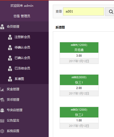Click value 1.00 in n003 card

(79, 120)
